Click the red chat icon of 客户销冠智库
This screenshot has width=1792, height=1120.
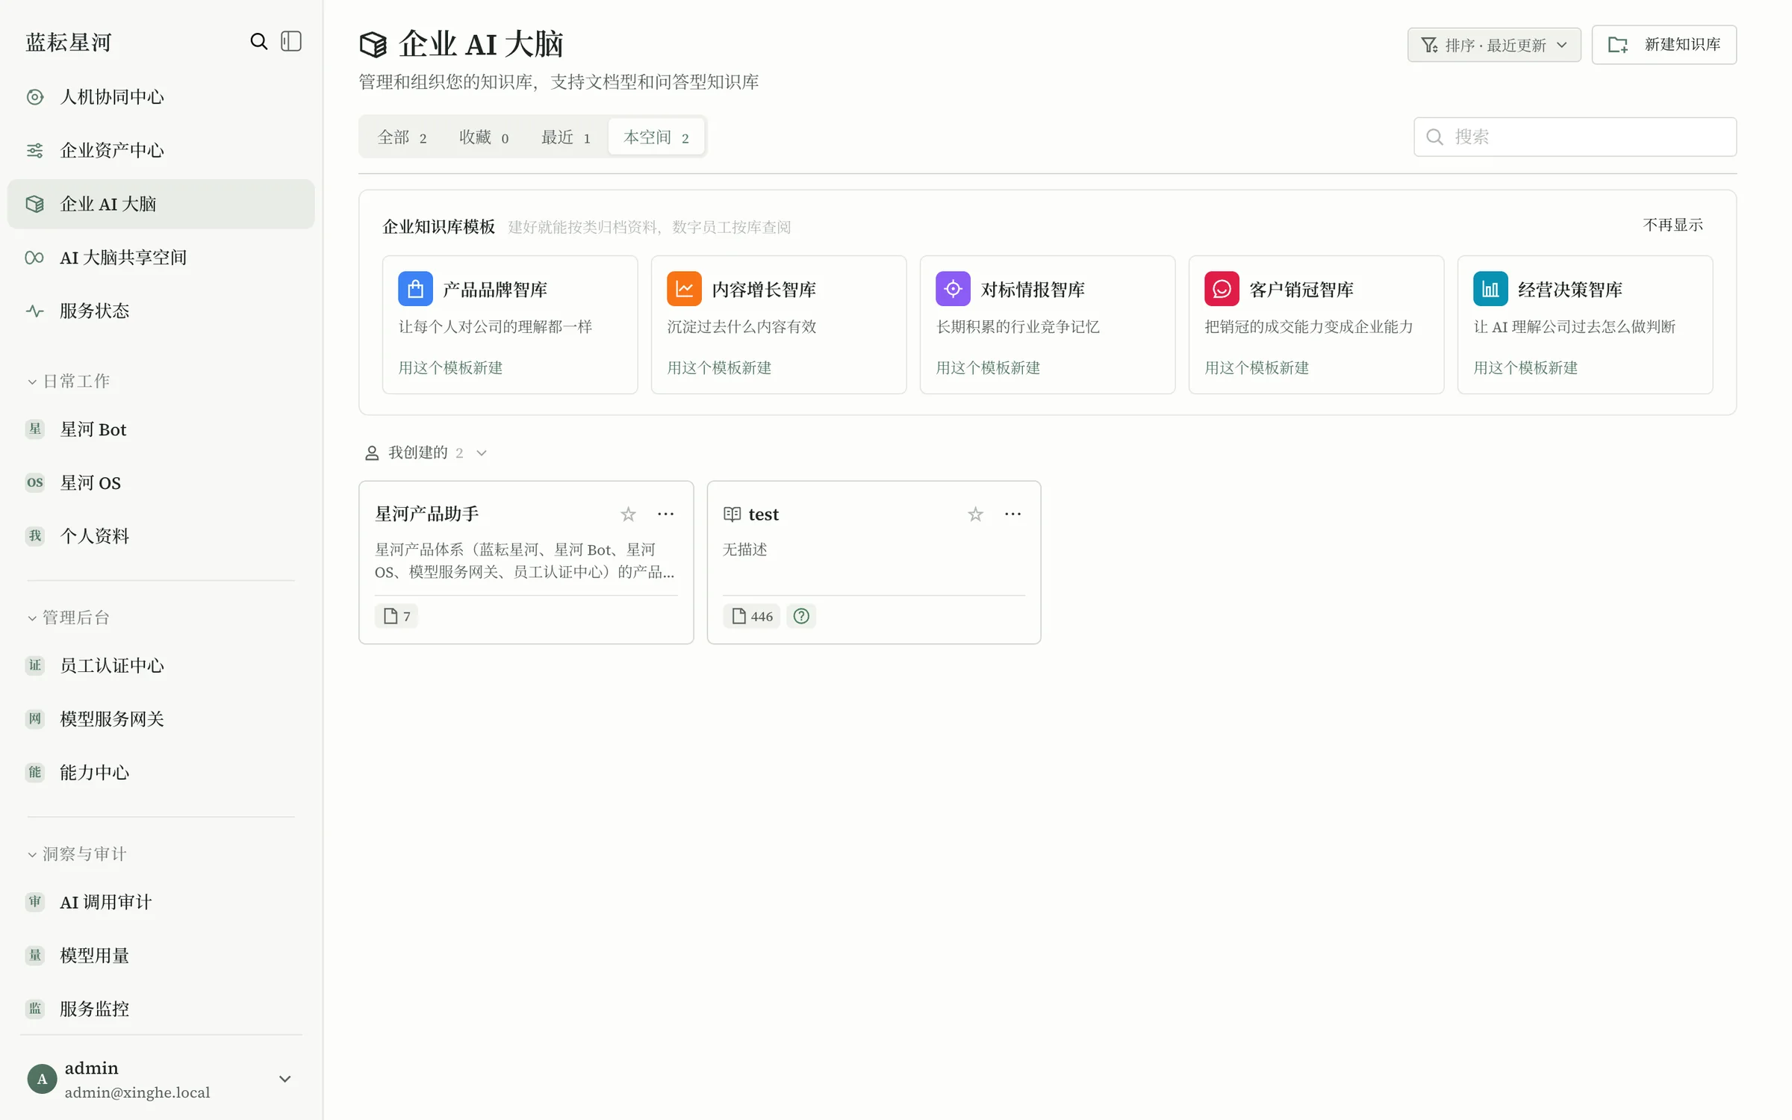pyautogui.click(x=1222, y=289)
